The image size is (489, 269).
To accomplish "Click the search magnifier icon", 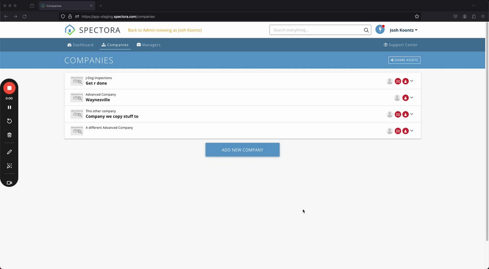I will click(x=366, y=30).
